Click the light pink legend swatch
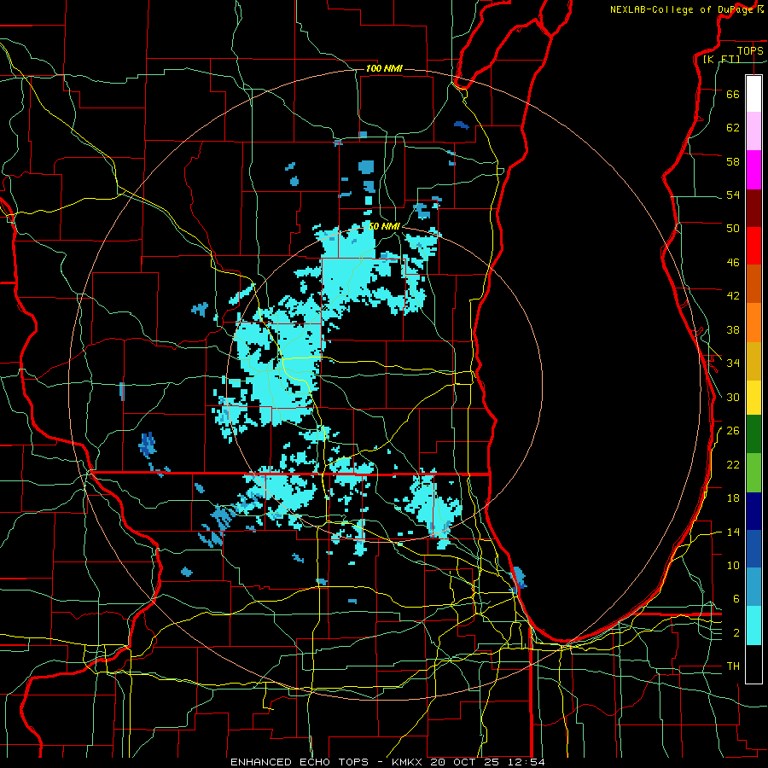Screen dimensions: 768x768 pyautogui.click(x=753, y=131)
